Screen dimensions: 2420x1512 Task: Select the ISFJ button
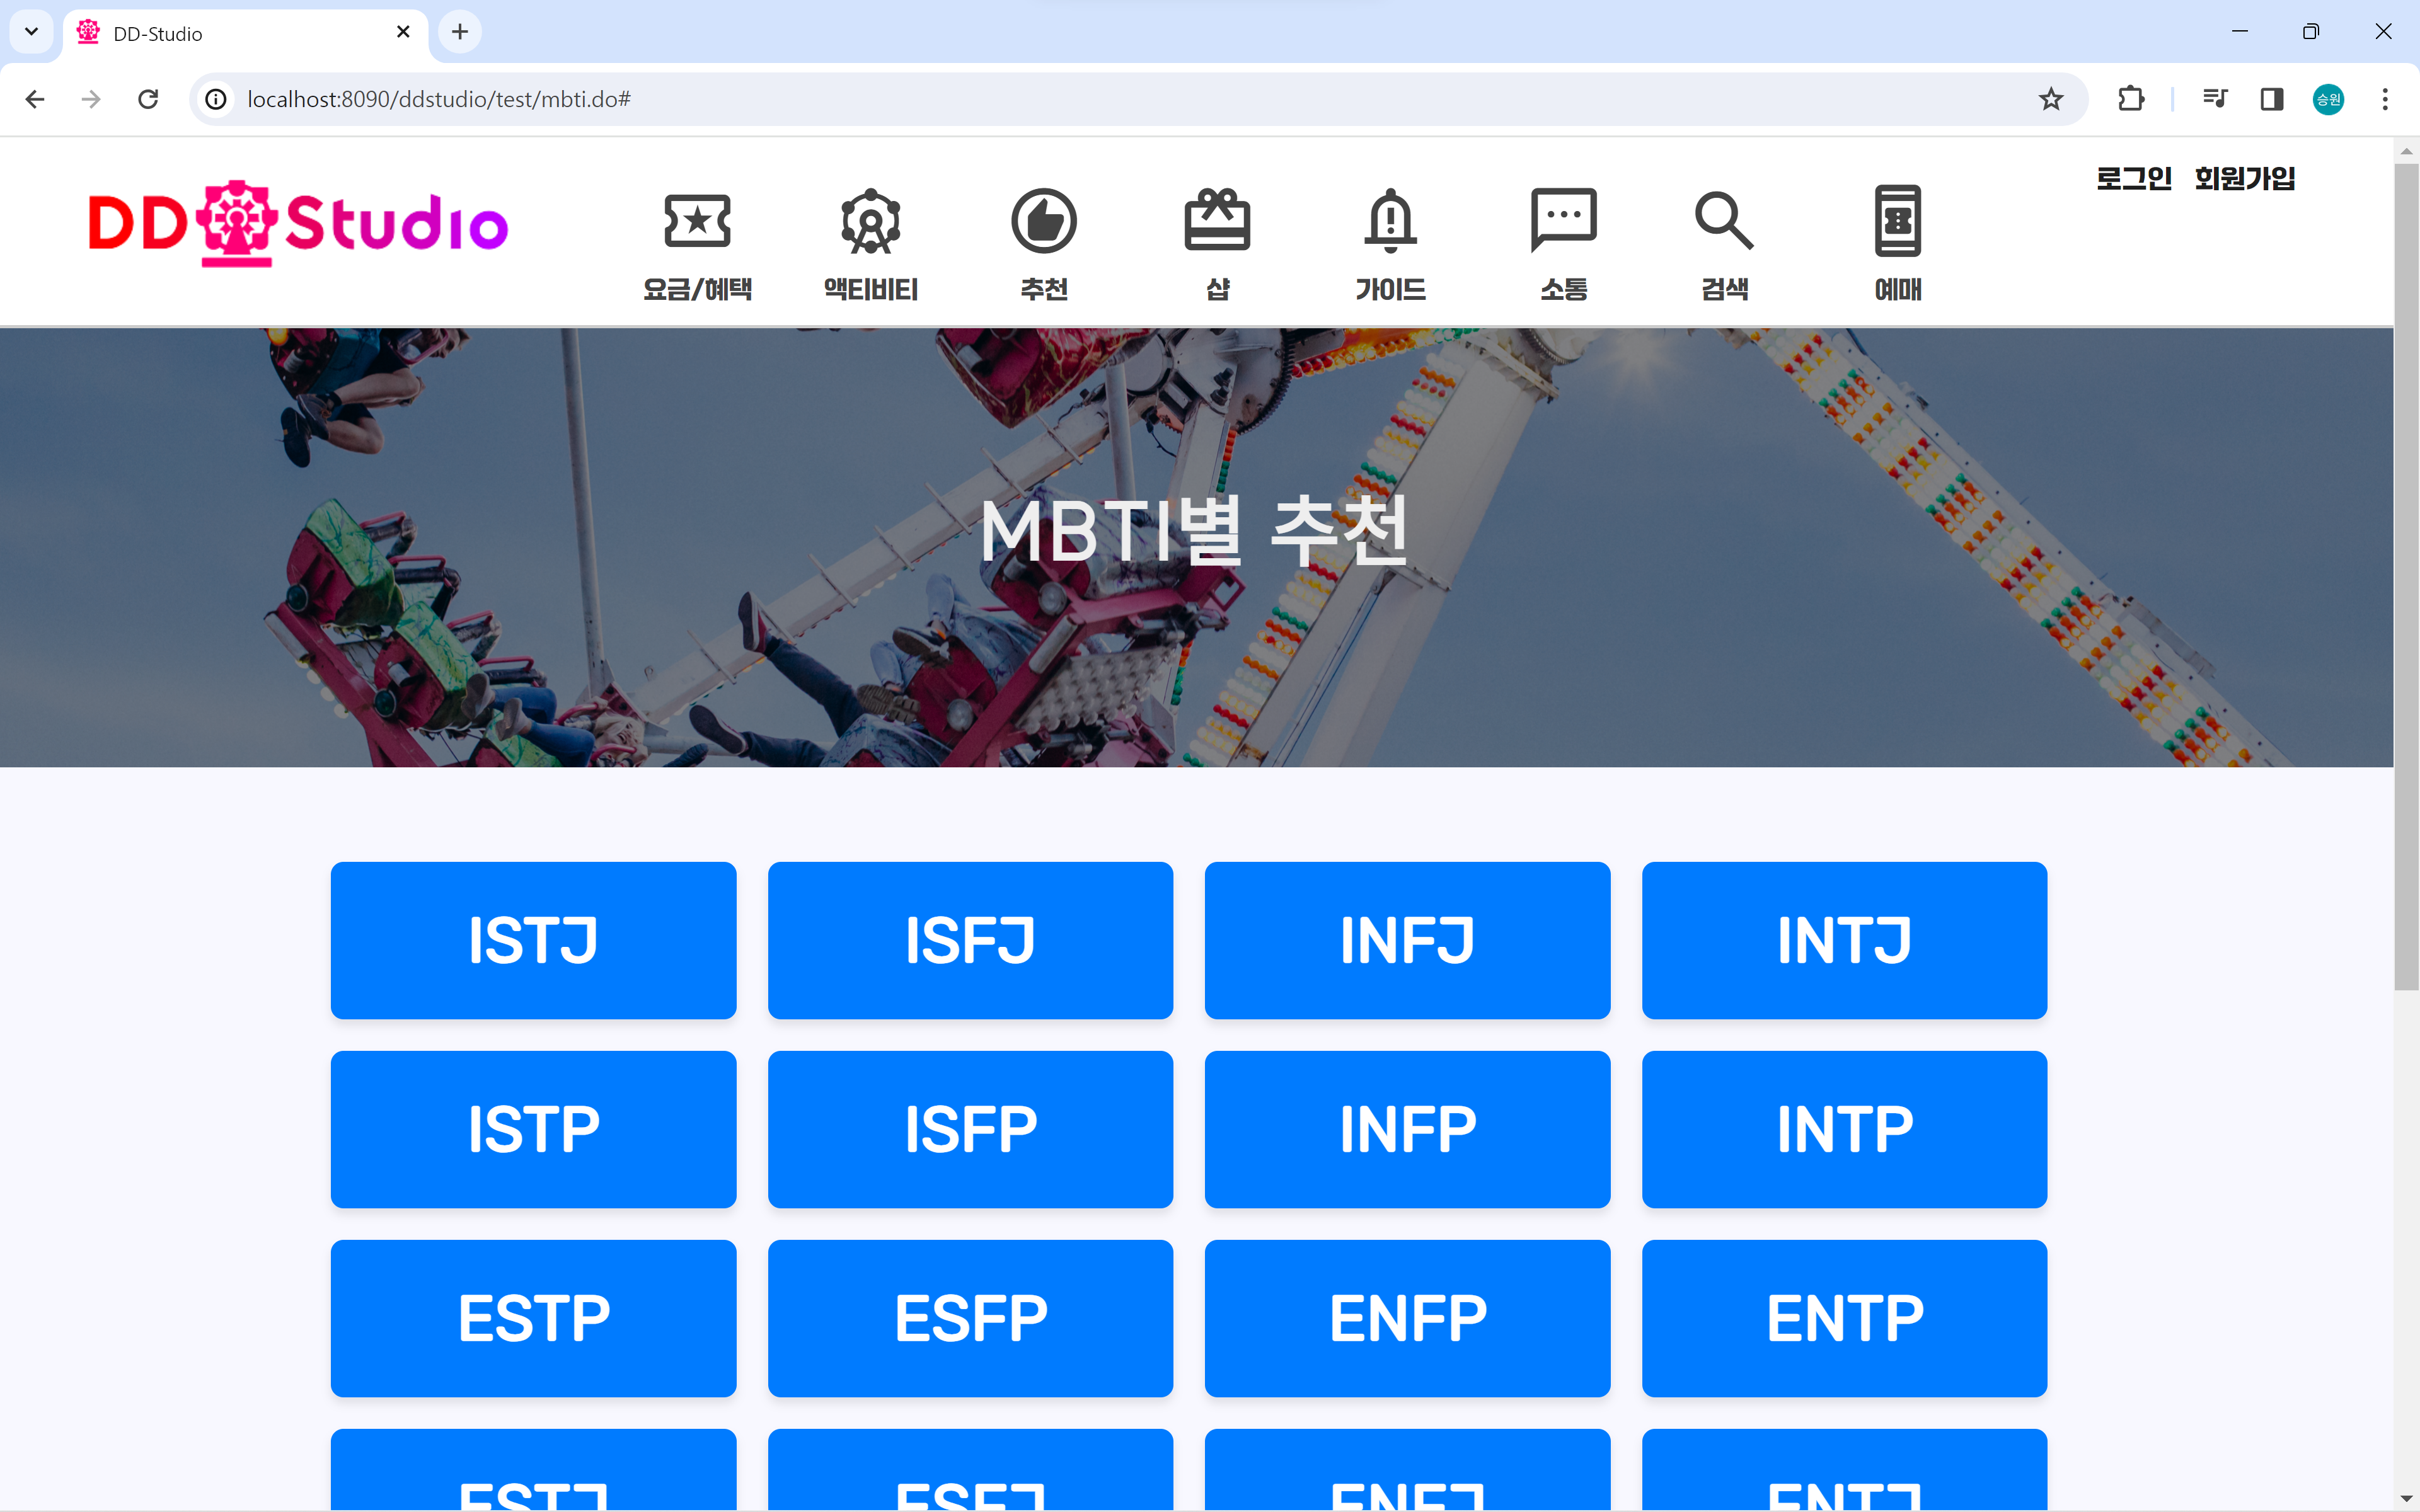[970, 940]
